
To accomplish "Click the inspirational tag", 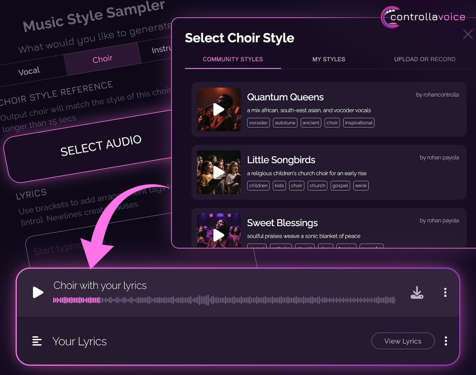I will [358, 123].
